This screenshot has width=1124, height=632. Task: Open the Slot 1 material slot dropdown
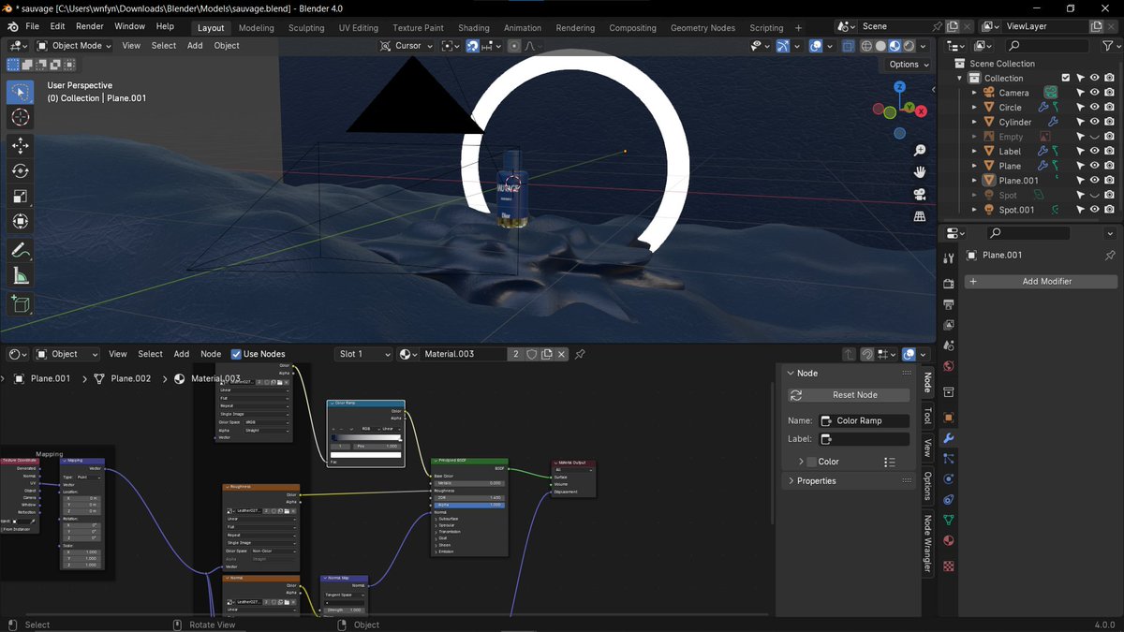[x=363, y=354]
